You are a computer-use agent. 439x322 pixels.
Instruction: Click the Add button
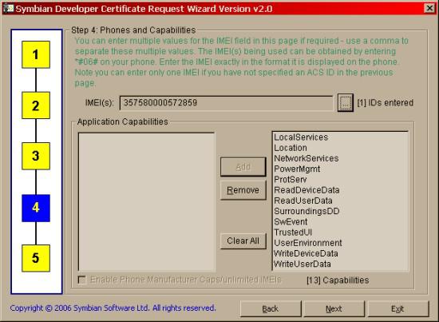tap(243, 167)
